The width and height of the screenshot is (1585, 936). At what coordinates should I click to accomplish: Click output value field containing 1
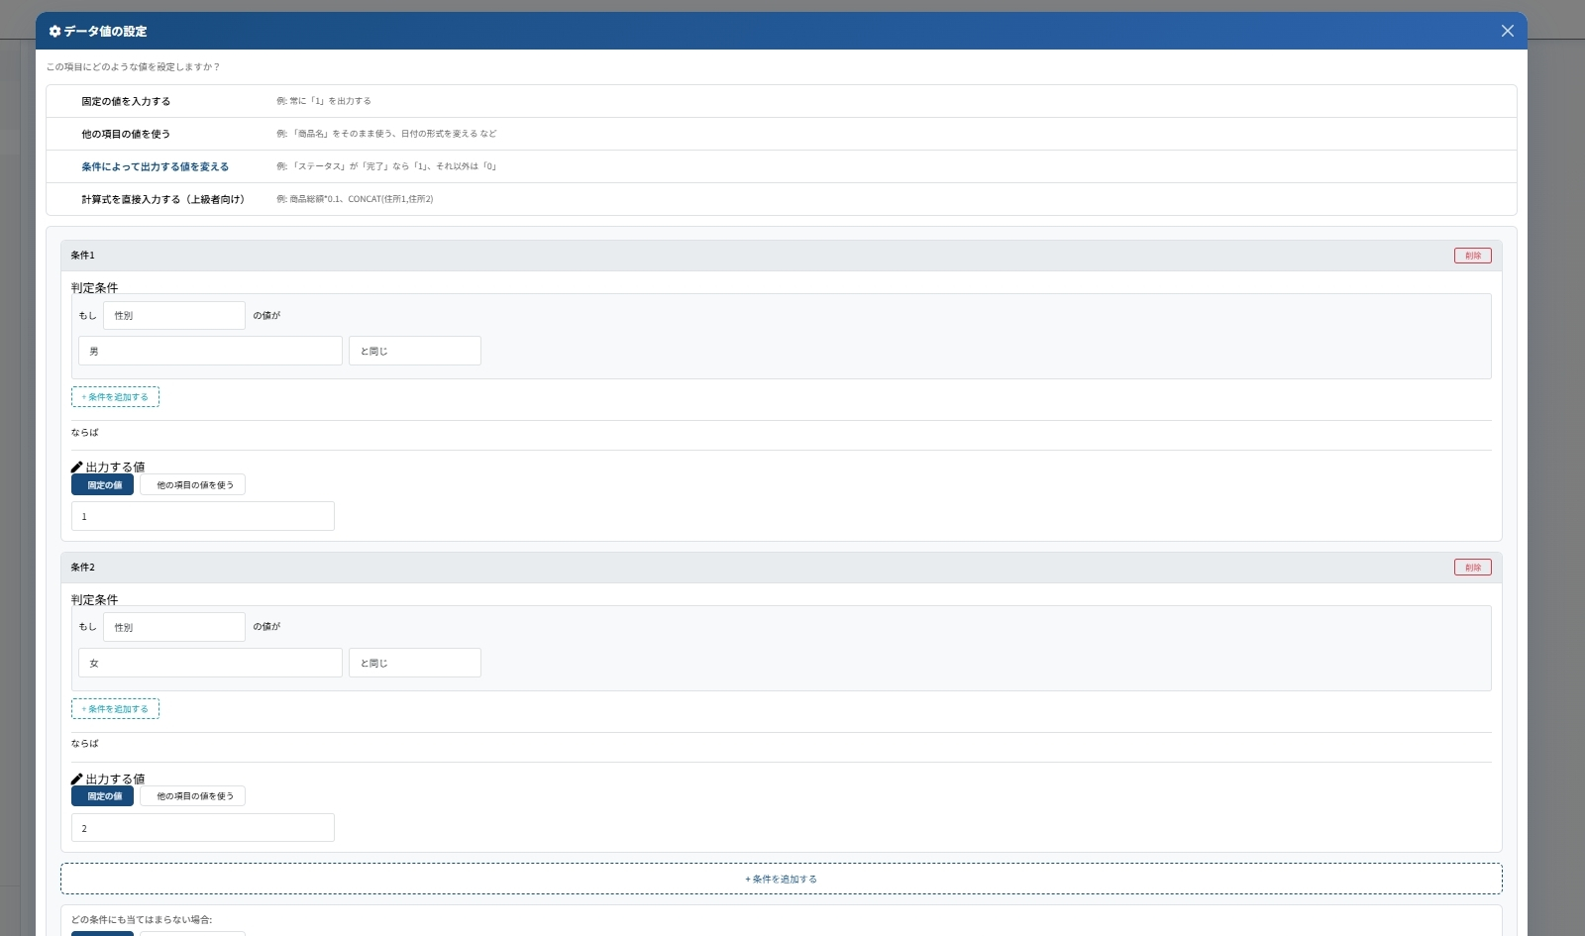(x=203, y=516)
